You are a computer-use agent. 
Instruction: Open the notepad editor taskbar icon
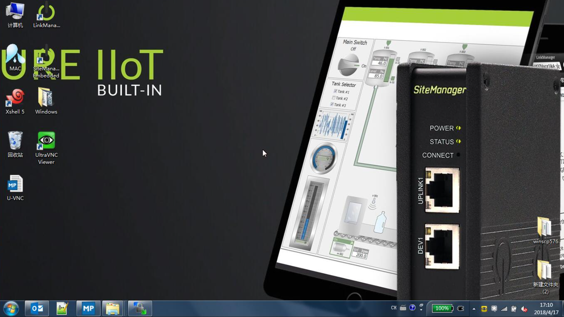pyautogui.click(x=62, y=309)
